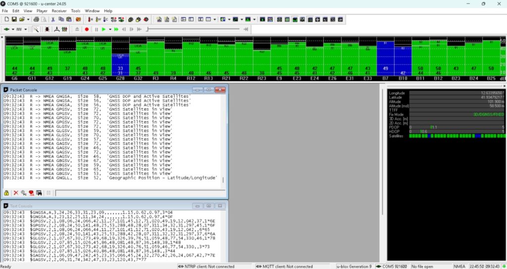This screenshot has height=269, width=507.
Task: Click the Statistic view (sigma) icon
Action: click(201, 19)
